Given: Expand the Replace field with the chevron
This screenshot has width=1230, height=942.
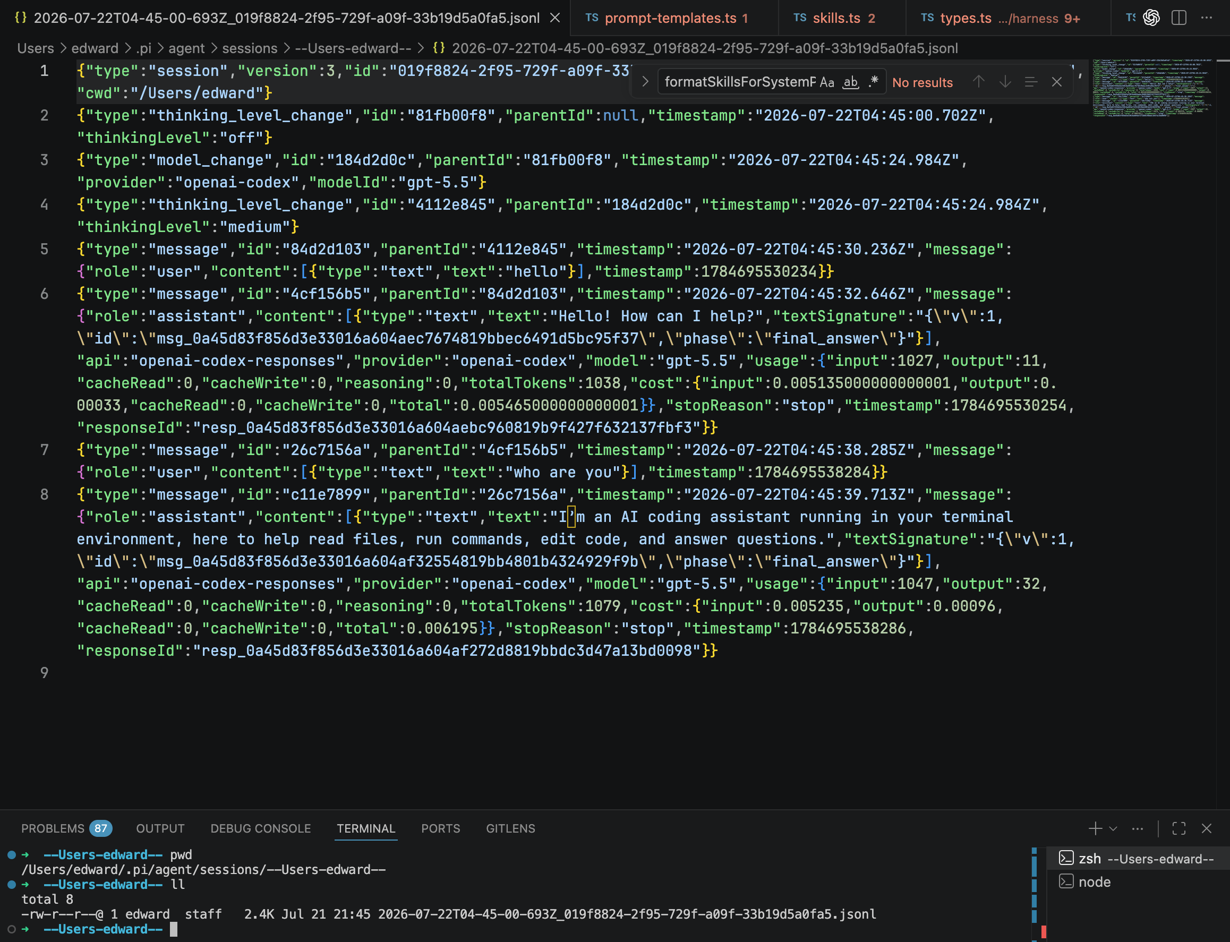Looking at the screenshot, I should point(645,82).
